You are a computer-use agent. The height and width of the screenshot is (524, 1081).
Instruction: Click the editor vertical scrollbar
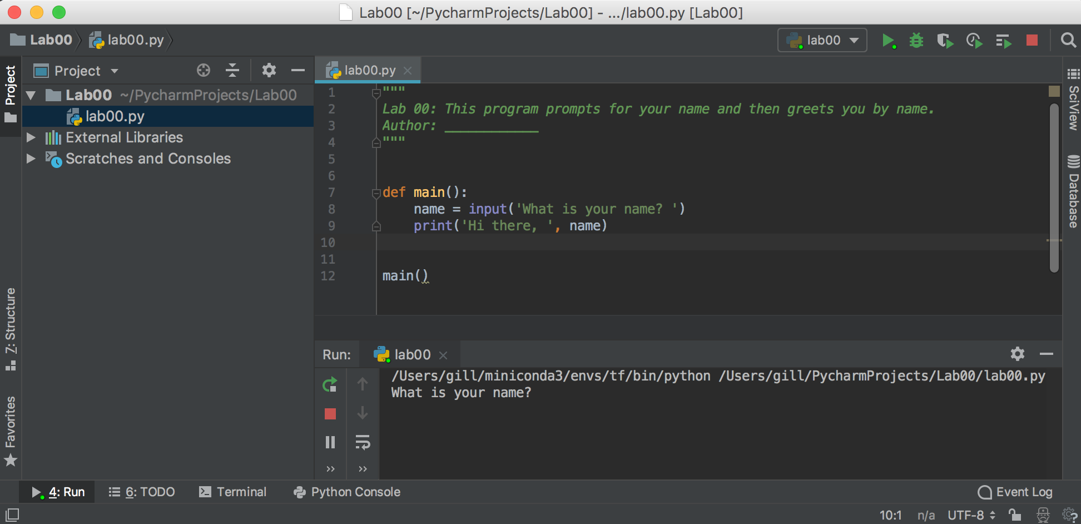(1054, 187)
